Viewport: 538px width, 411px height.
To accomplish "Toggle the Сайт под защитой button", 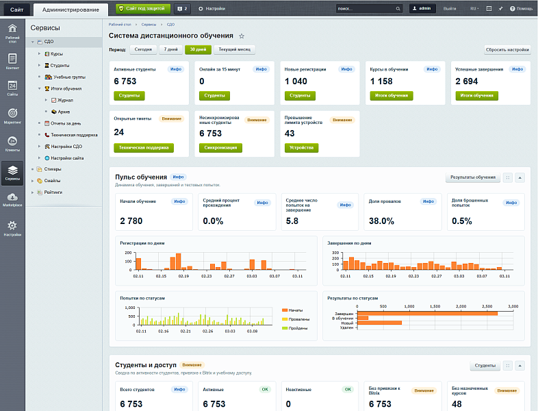I will 143,9.
